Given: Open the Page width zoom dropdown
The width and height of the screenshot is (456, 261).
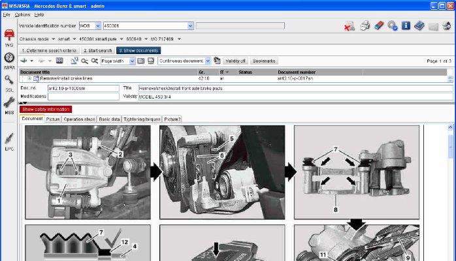Looking at the screenshot, I should [x=132, y=61].
